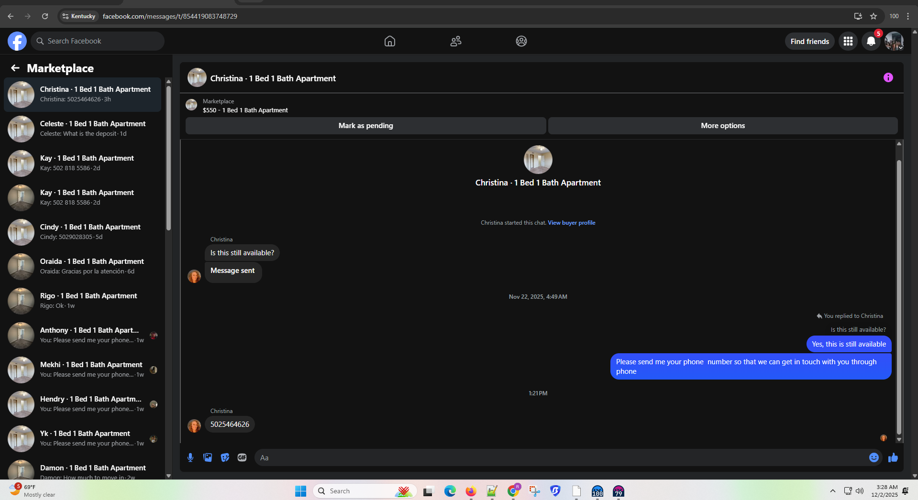Viewport: 918px width, 500px height.
Task: Click the More options button
Action: click(x=723, y=126)
